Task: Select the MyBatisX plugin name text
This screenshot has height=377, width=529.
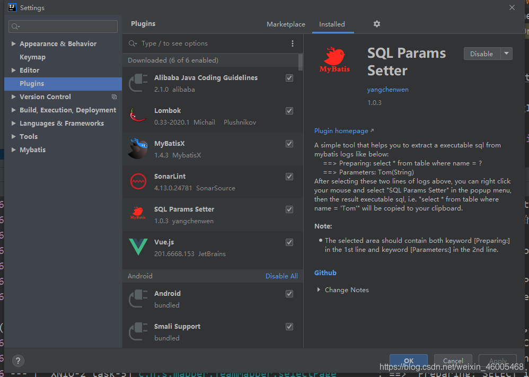Action: tap(170, 144)
